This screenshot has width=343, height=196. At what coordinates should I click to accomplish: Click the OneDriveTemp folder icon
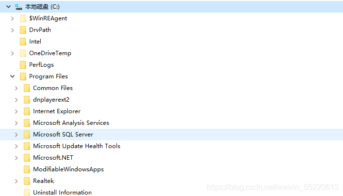[x=23, y=53]
